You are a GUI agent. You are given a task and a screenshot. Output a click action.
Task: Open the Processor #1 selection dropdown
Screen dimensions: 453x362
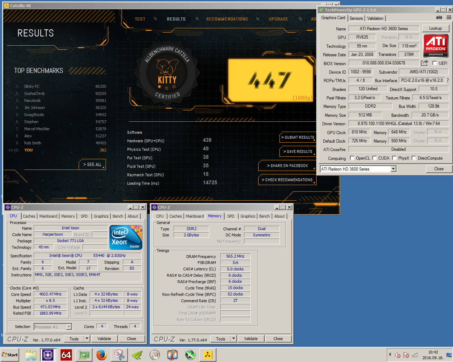click(53, 327)
